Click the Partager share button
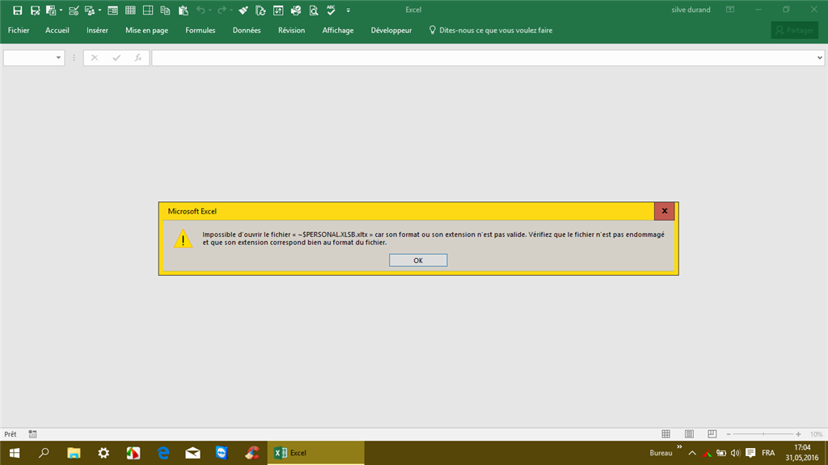The width and height of the screenshot is (828, 465). pos(794,30)
